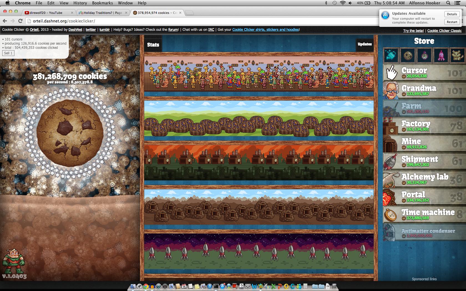Open the Cookie Clicker Classic link
Image resolution: width=466 pixels, height=291 pixels.
coord(444,31)
